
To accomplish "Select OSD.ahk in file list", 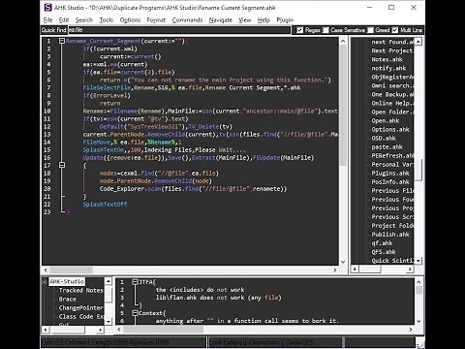I will pyautogui.click(x=384, y=138).
